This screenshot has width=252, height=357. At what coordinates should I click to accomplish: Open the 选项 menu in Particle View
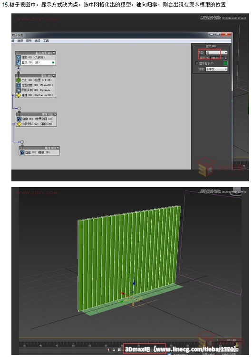[37, 41]
